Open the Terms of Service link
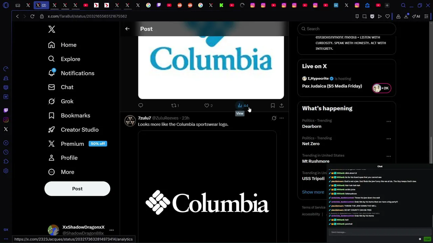The width and height of the screenshot is (433, 243). pos(314,208)
